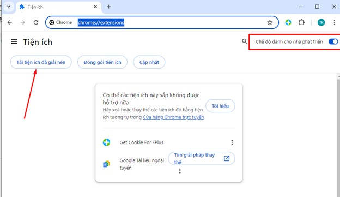Click the Cập nhật button
Viewport: 340px width, 197px height.
click(149, 62)
